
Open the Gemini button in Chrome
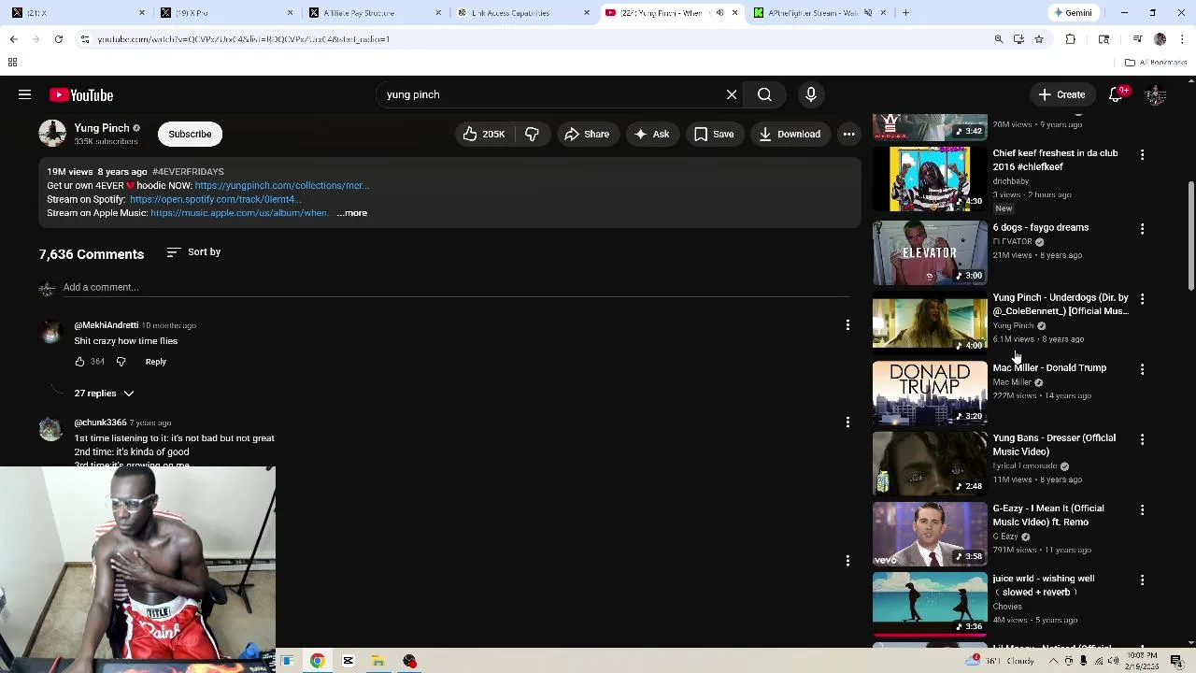point(1073,13)
